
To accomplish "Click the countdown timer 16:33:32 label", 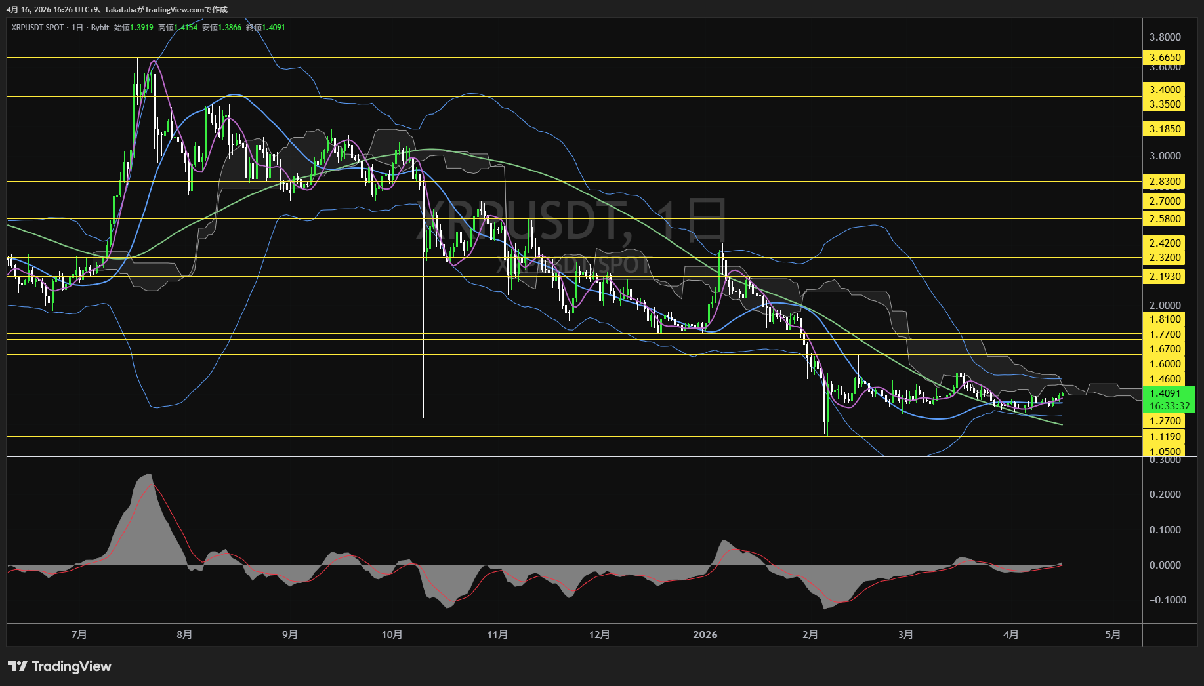I will 1169,406.
